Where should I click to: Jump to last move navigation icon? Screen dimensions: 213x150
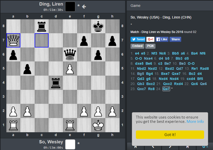(x=187, y=147)
